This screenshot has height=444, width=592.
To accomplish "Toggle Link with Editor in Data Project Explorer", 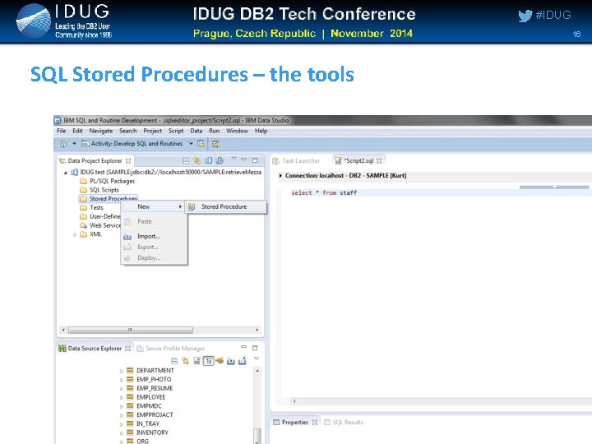I will click(x=197, y=161).
